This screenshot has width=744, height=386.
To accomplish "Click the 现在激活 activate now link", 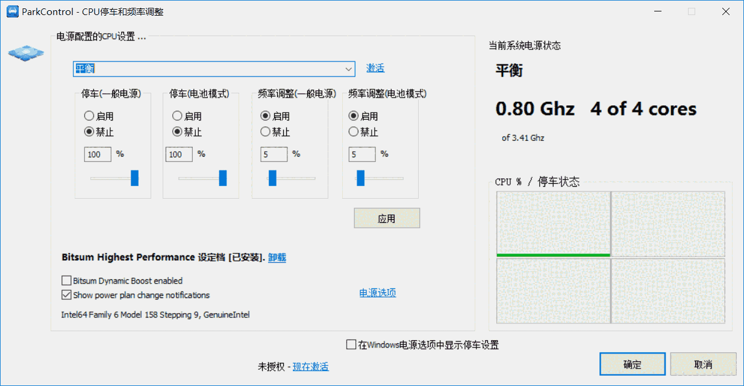I will point(311,367).
